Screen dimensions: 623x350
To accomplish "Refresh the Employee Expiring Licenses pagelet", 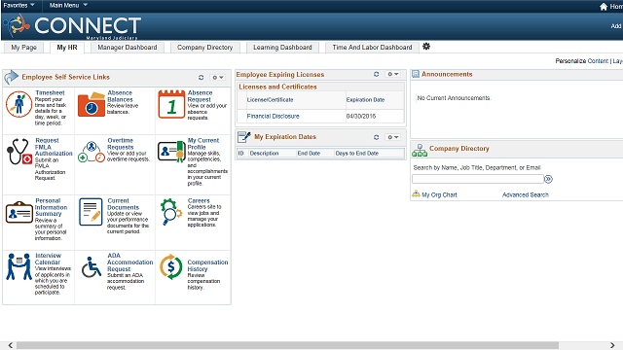I will [377, 74].
